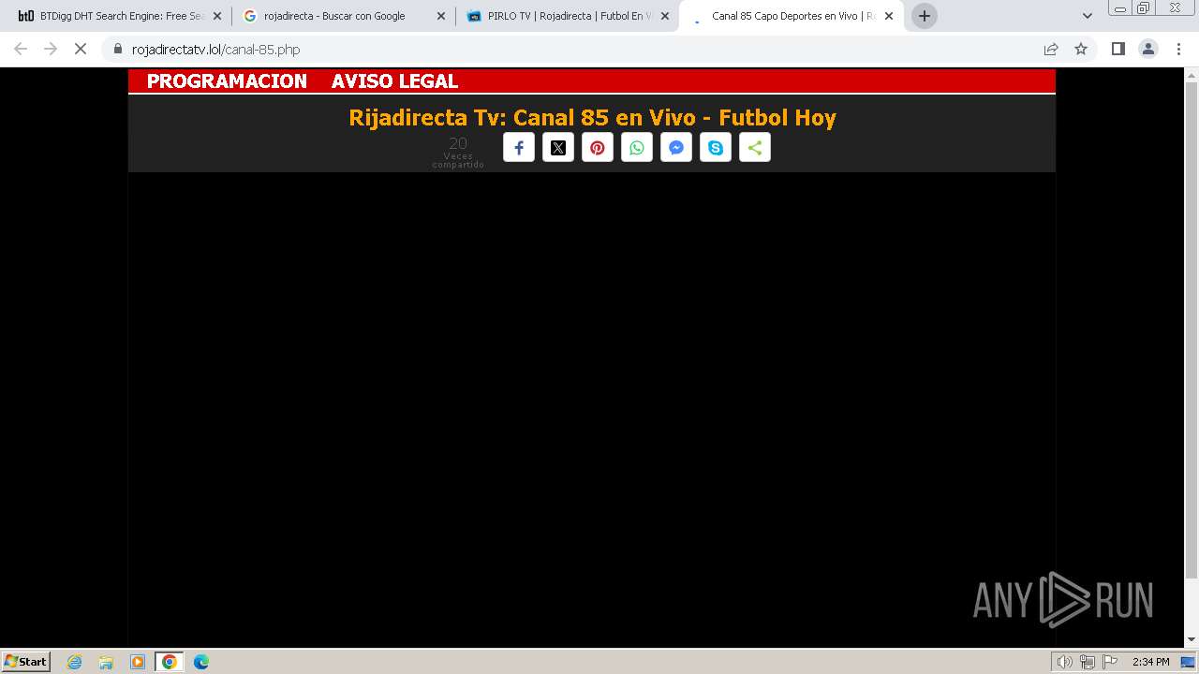Click the system clock 2:34 PM
The height and width of the screenshot is (674, 1199).
1151,662
